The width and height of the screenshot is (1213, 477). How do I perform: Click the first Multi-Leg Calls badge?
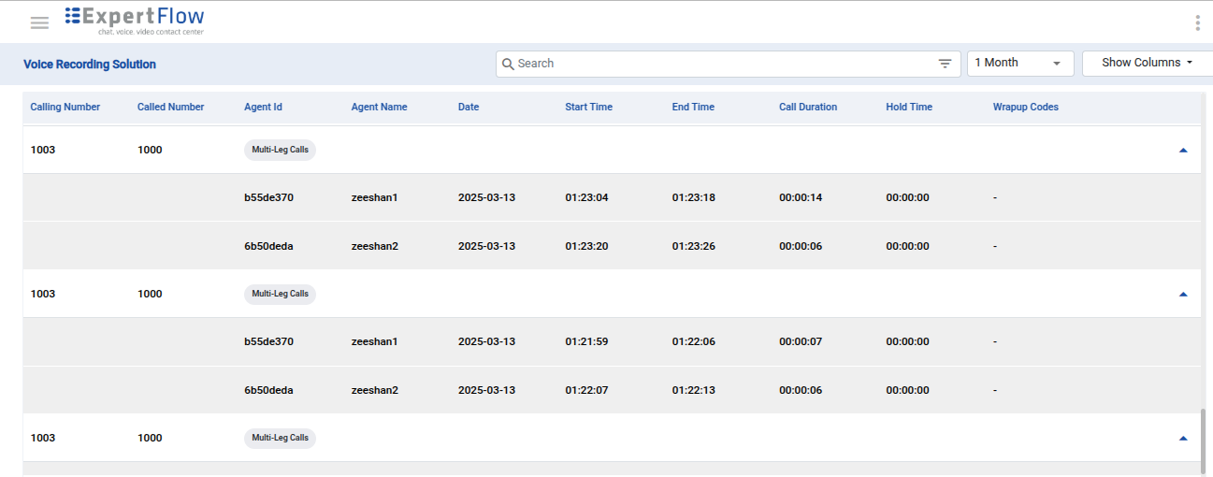click(x=280, y=150)
